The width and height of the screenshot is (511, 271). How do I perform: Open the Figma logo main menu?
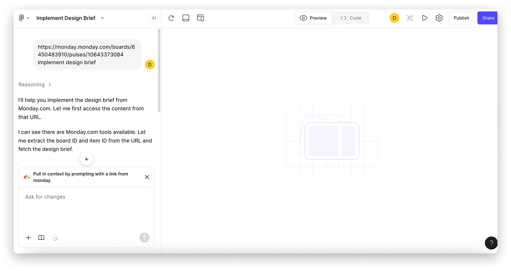point(21,18)
